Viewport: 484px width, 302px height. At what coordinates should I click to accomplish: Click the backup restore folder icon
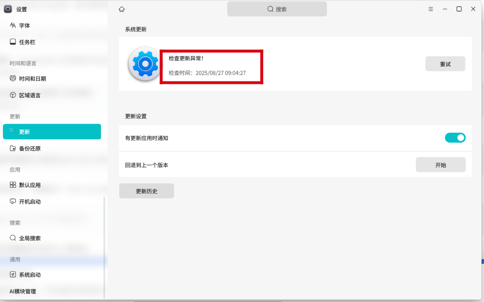tap(13, 148)
